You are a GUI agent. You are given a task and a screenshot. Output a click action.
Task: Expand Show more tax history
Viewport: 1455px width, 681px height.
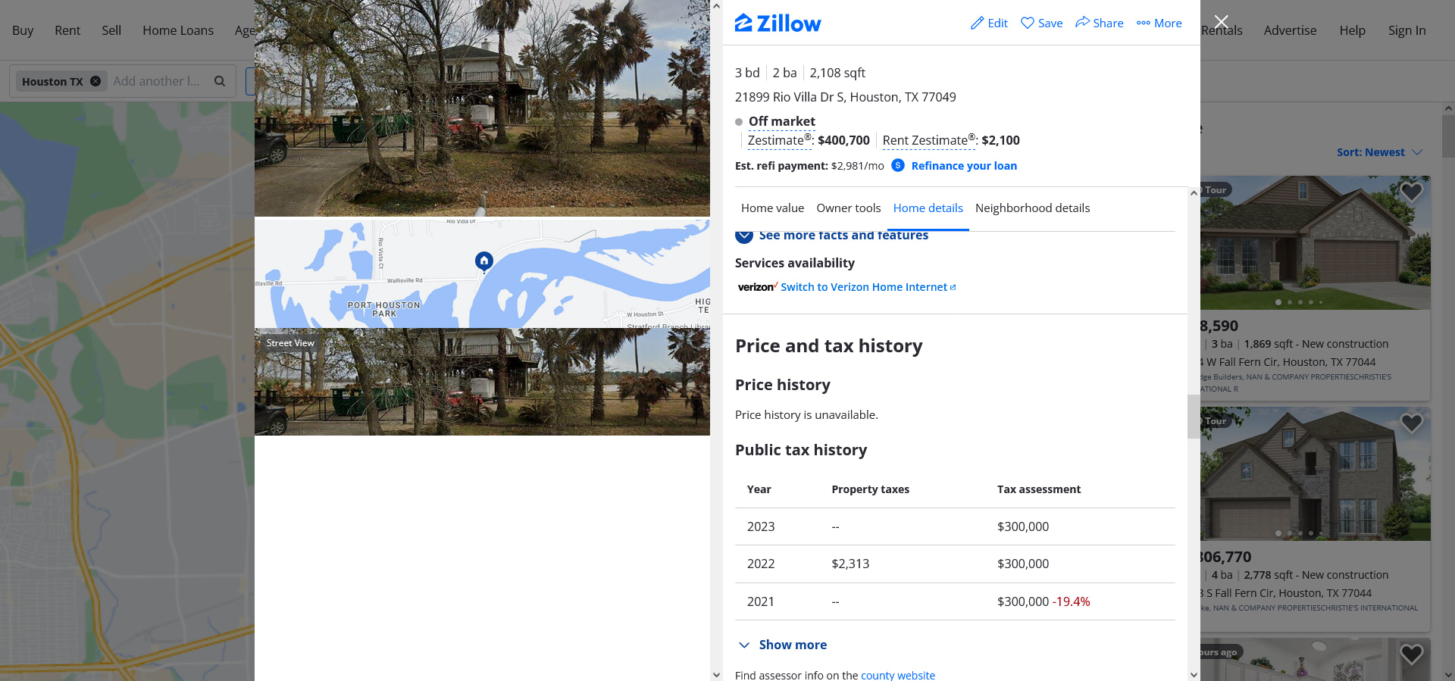coord(782,645)
